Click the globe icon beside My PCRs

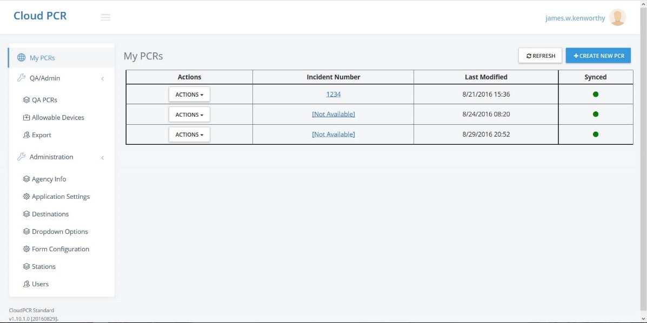coord(21,57)
